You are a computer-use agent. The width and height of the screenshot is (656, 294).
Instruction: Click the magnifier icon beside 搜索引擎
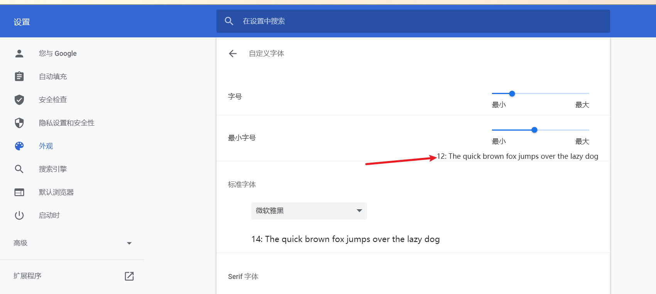[x=19, y=169]
